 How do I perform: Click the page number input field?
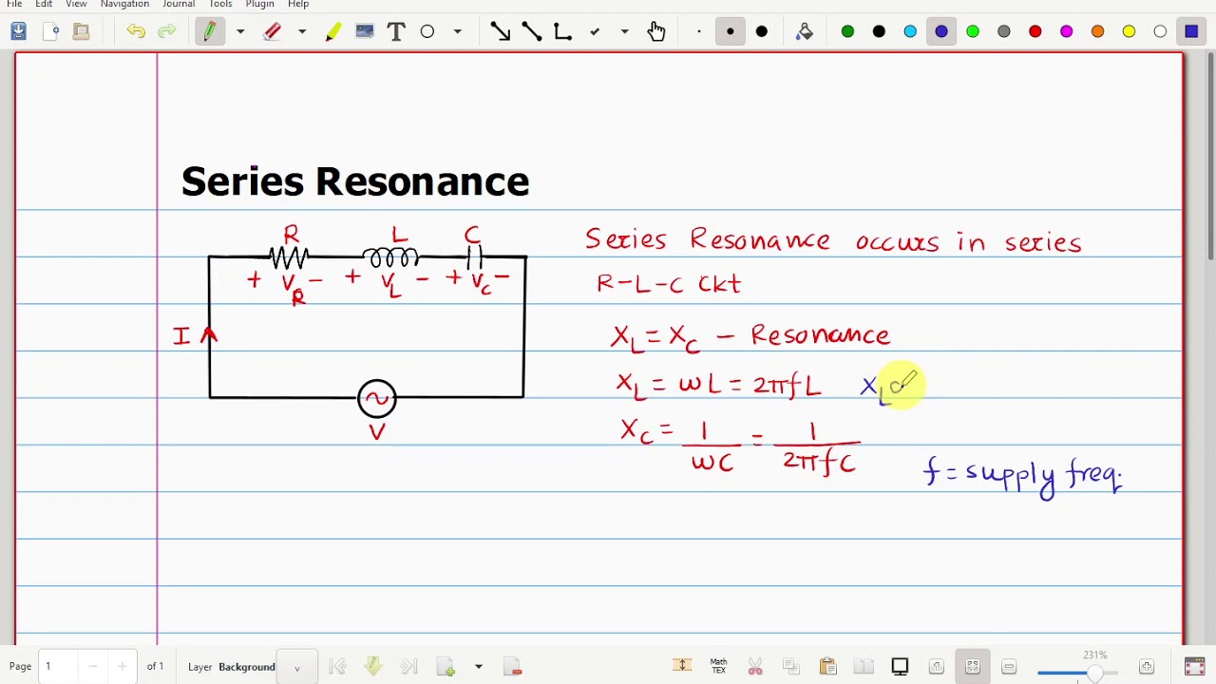(x=57, y=667)
